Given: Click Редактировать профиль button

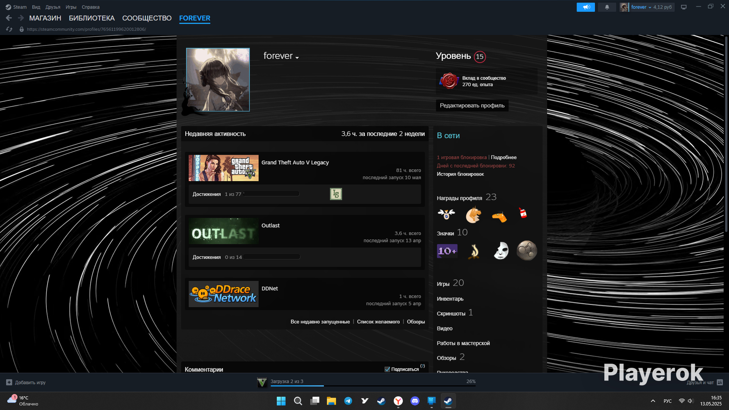Looking at the screenshot, I should pos(472,105).
